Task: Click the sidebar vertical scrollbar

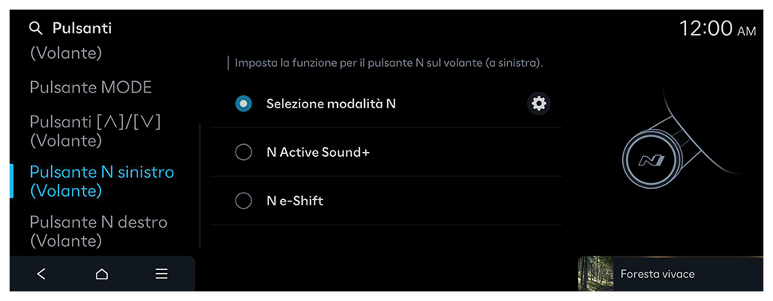Action: pos(200,186)
